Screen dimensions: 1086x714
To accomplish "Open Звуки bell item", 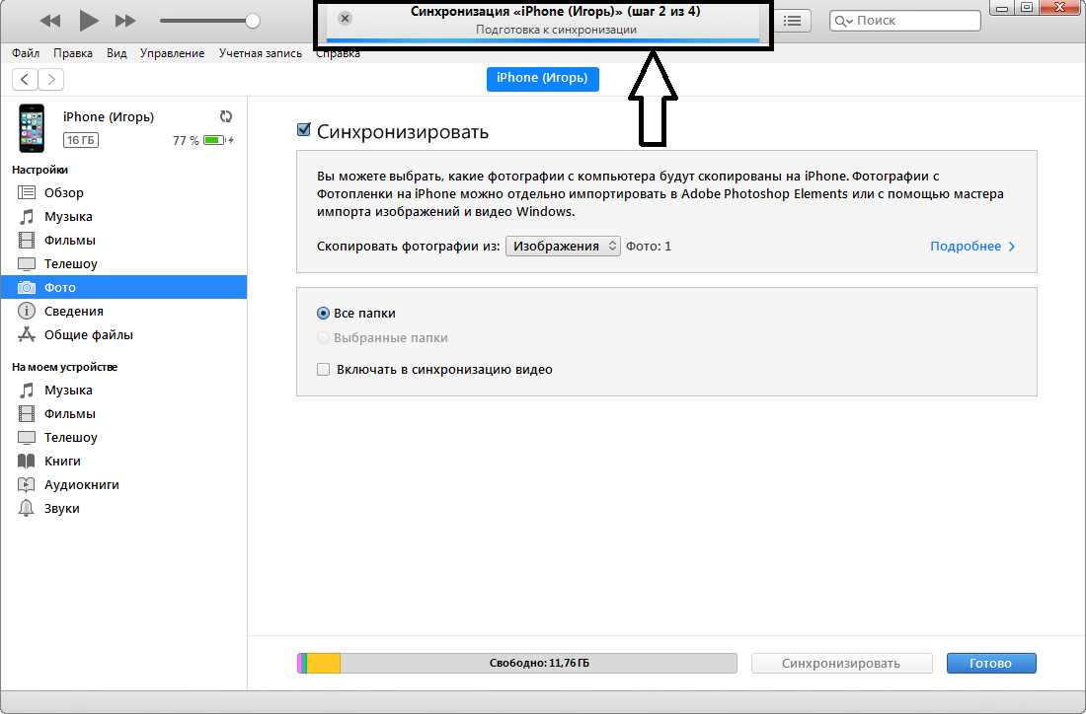I will pos(124,509).
